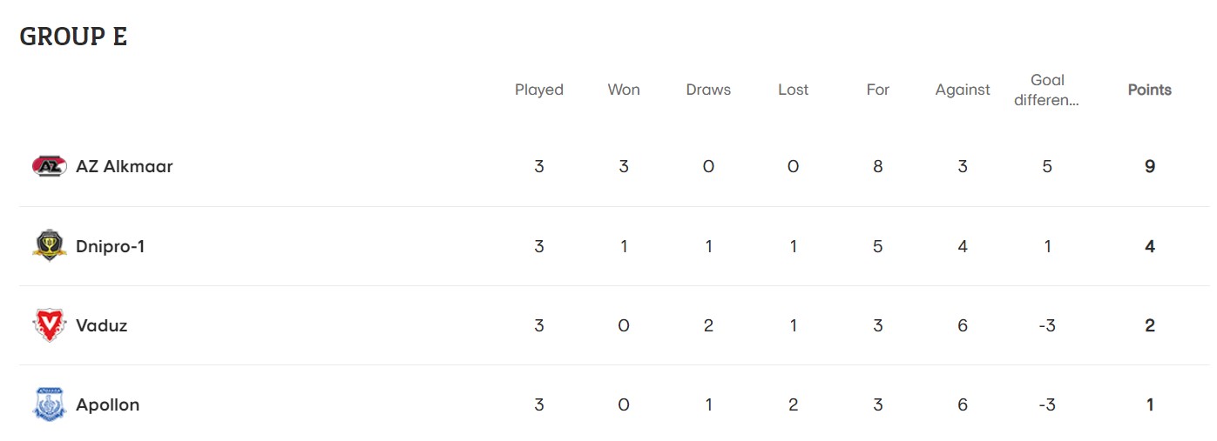Screen dimensions: 1217x441
Task: Click the Group E heading
Action: tap(73, 37)
